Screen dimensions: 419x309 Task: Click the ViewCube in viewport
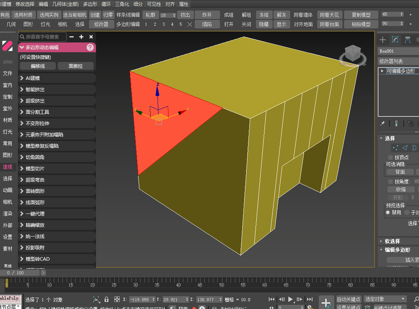tap(353, 54)
